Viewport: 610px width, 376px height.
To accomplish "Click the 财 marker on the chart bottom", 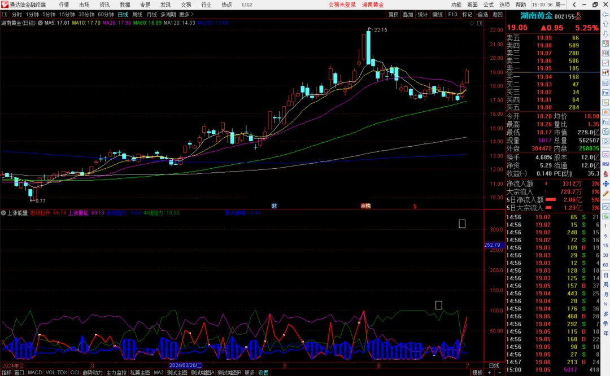I will [274, 206].
